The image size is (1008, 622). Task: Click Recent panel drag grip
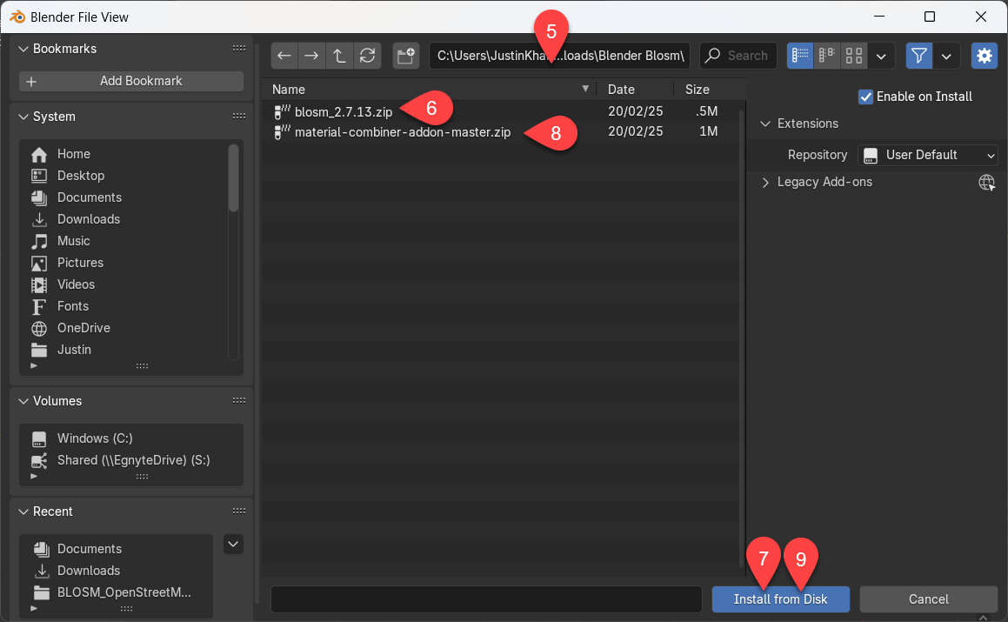coord(239,512)
